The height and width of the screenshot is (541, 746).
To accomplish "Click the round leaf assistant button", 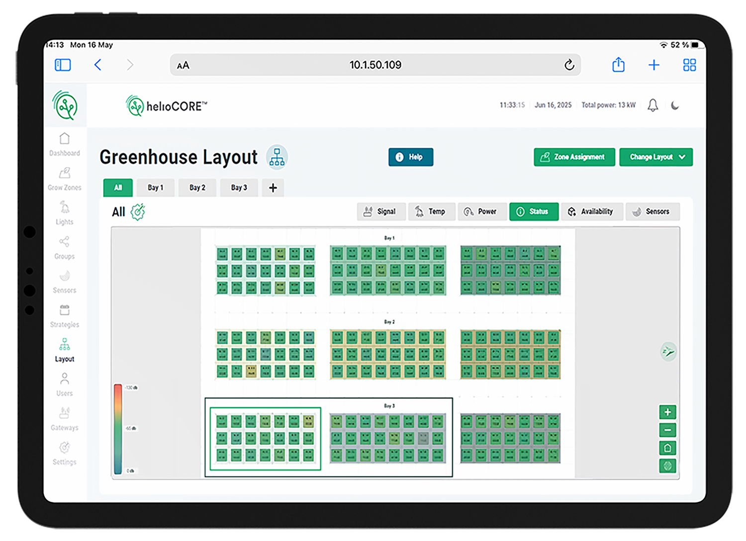I will point(668,352).
